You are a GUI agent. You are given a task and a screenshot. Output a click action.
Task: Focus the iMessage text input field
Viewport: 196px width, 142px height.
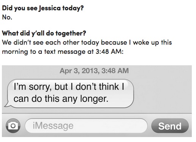(86, 126)
